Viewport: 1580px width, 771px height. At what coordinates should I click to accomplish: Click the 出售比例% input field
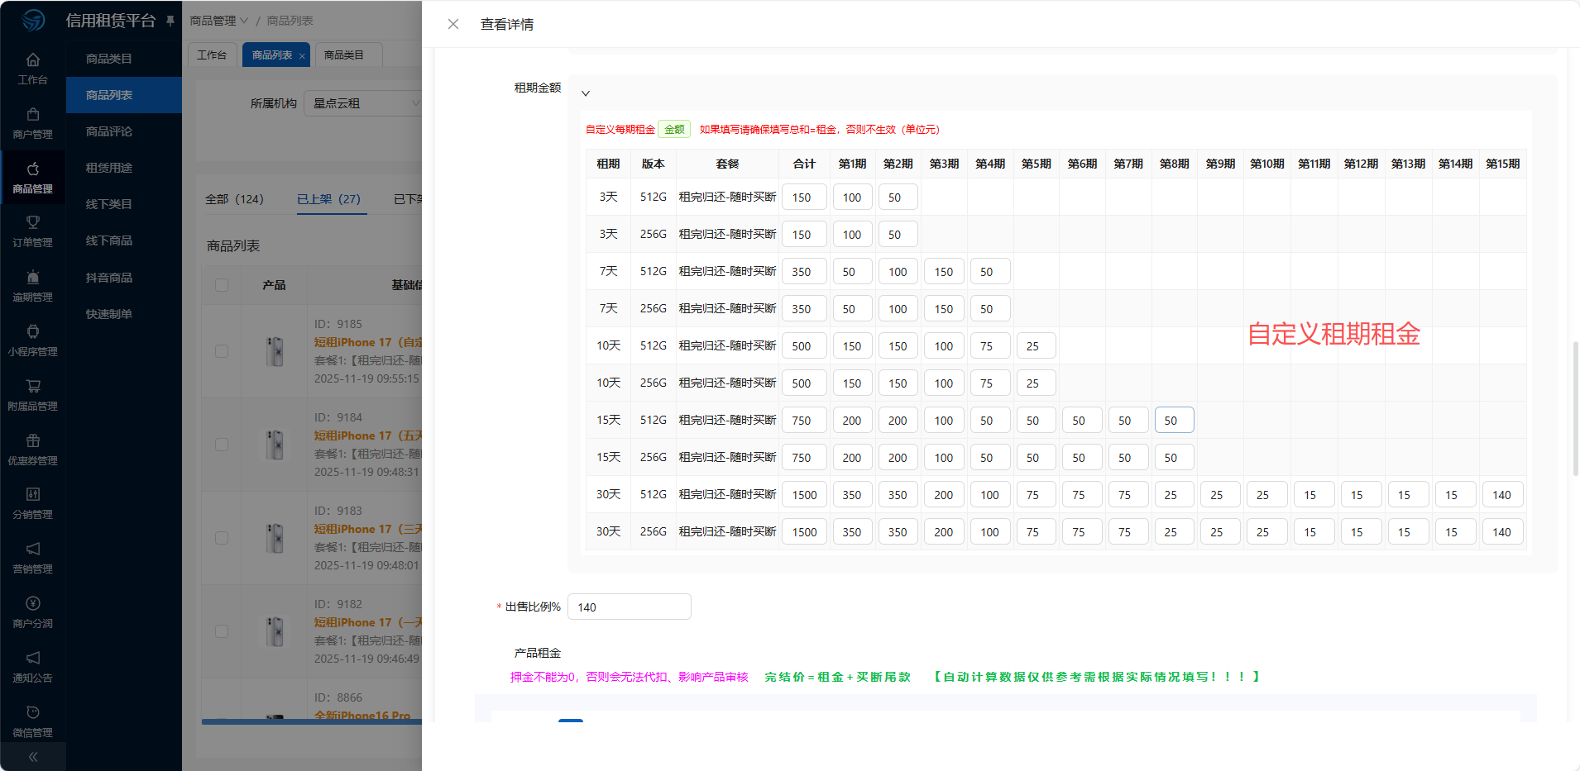point(629,607)
